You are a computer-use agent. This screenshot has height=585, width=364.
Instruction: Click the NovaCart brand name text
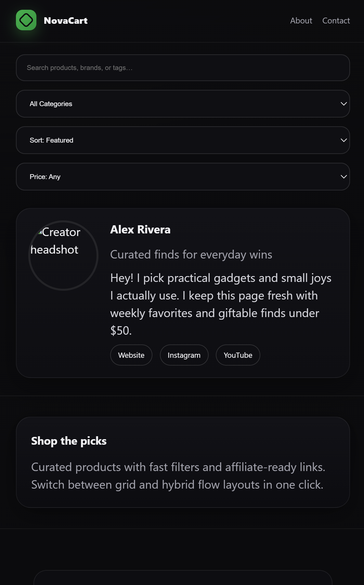click(x=66, y=21)
